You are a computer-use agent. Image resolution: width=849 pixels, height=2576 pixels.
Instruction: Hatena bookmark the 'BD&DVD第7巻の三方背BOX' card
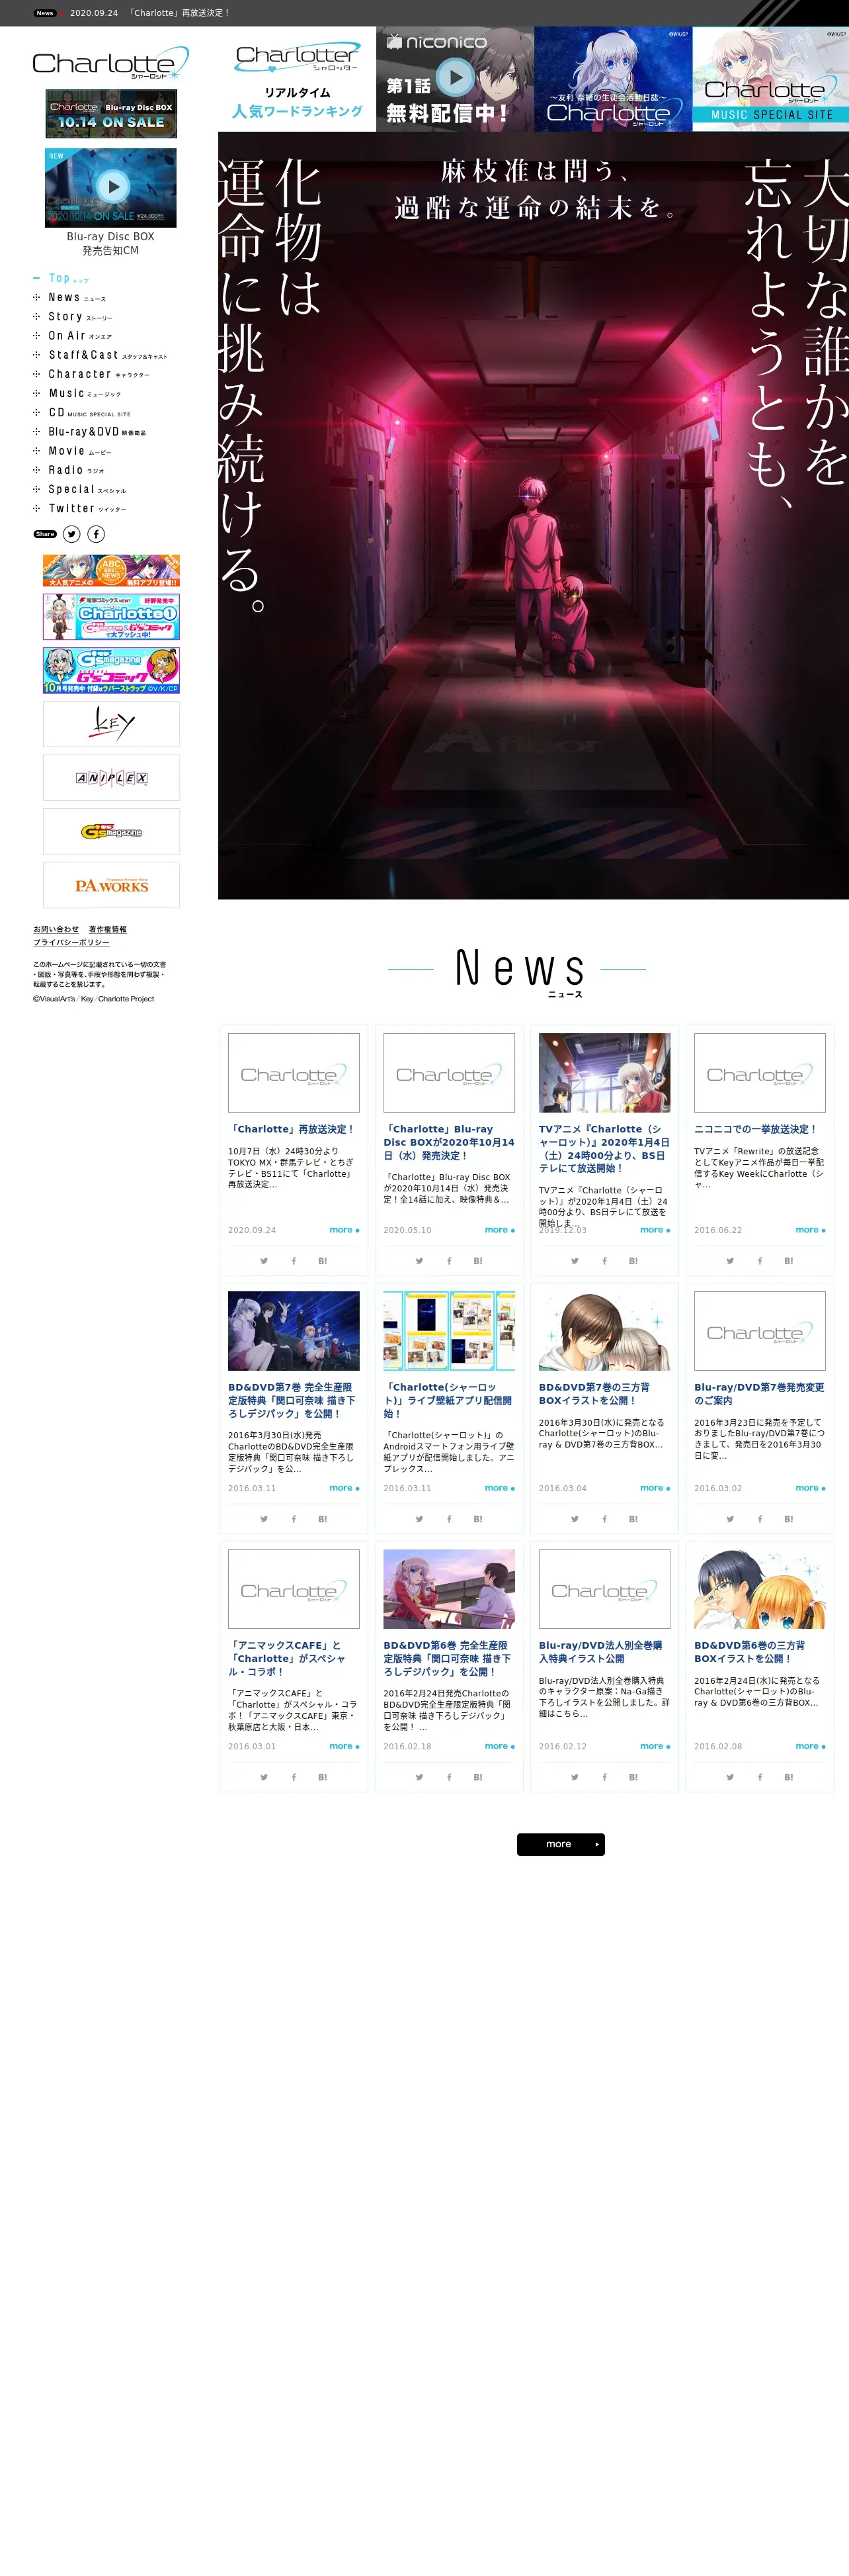(633, 1519)
